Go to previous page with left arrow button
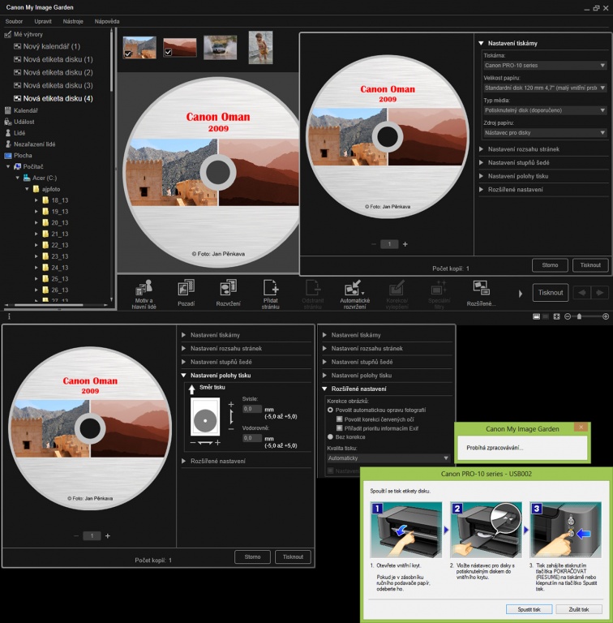This screenshot has width=613, height=623. (x=582, y=293)
